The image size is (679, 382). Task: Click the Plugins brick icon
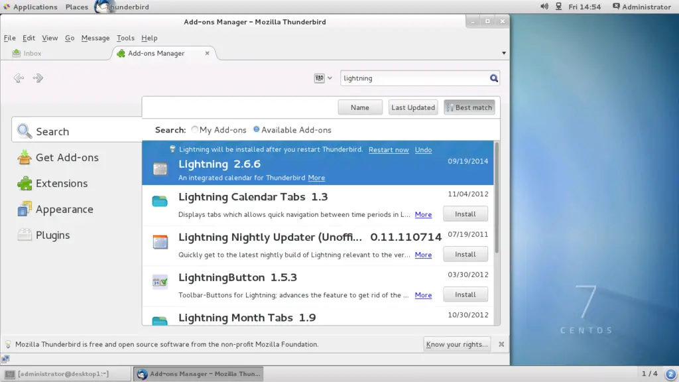25,235
